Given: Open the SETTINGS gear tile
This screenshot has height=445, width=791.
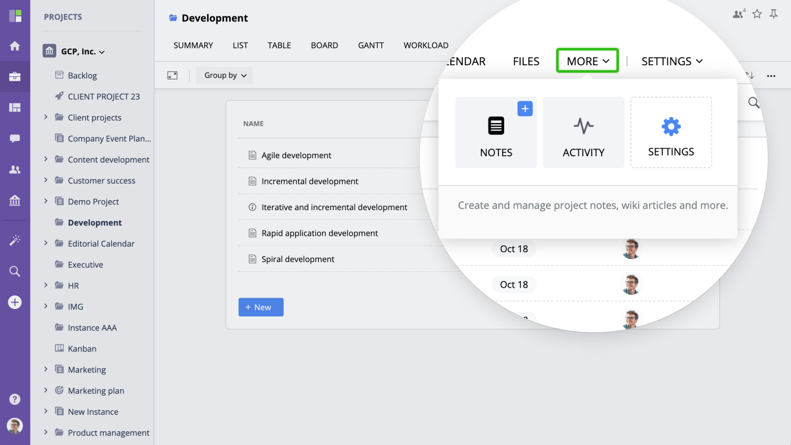Looking at the screenshot, I should (671, 133).
